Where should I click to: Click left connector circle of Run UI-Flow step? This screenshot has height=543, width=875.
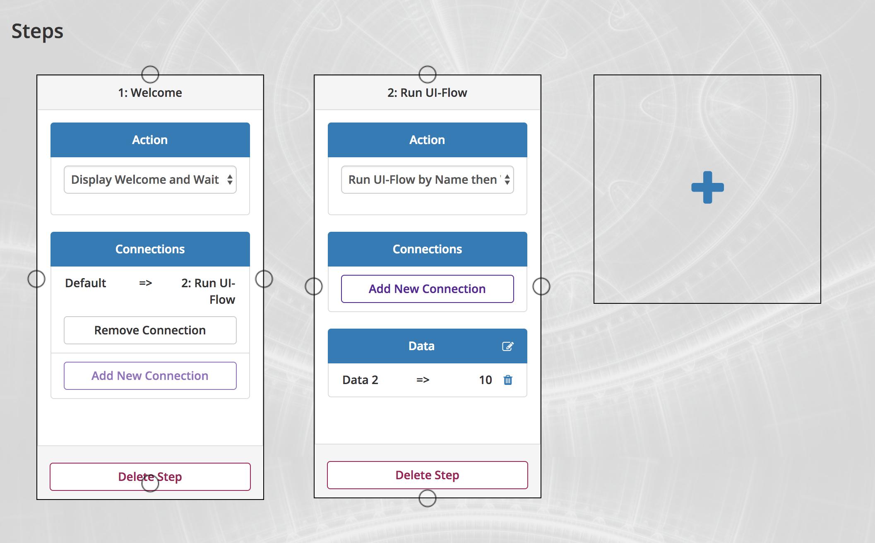tap(314, 286)
